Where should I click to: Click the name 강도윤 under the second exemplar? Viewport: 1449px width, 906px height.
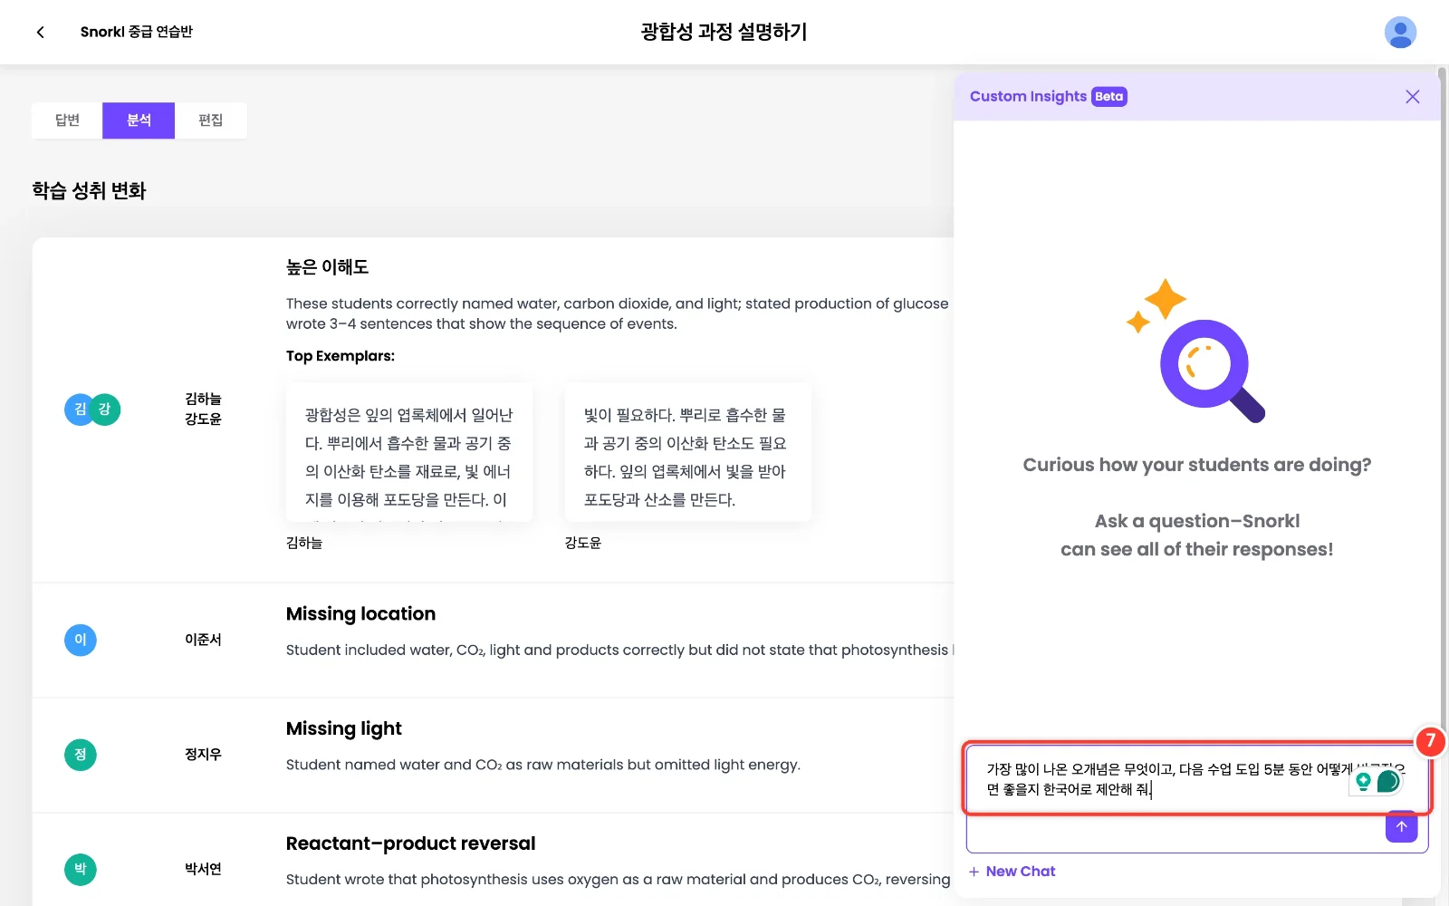coord(583,543)
